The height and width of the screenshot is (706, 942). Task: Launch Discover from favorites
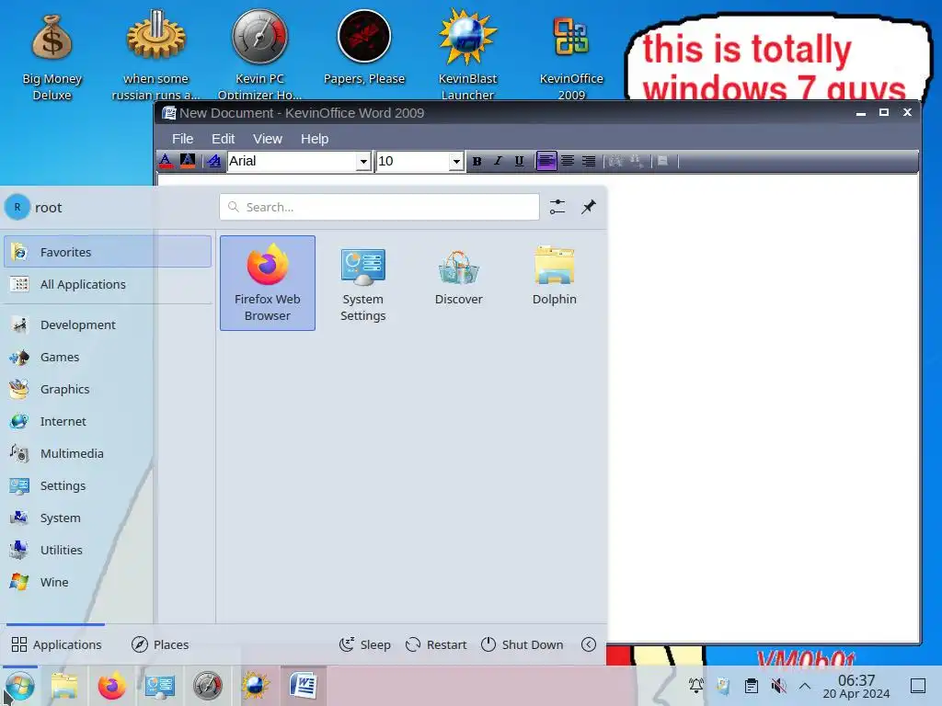458,283
